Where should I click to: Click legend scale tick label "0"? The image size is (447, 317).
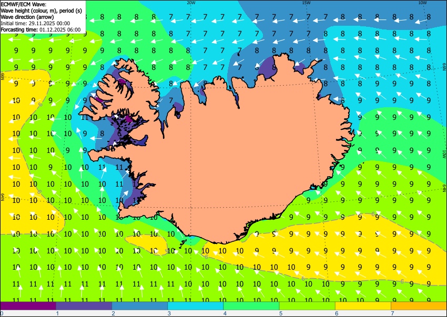click(2, 313)
